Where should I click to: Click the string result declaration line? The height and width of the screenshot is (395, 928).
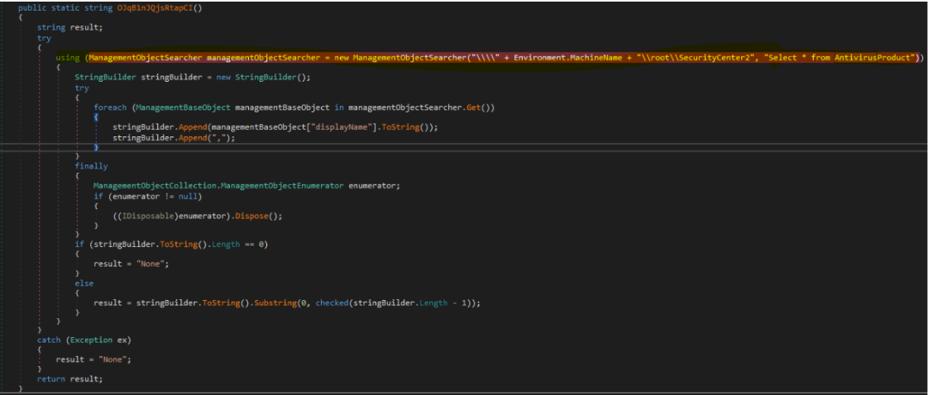point(69,27)
